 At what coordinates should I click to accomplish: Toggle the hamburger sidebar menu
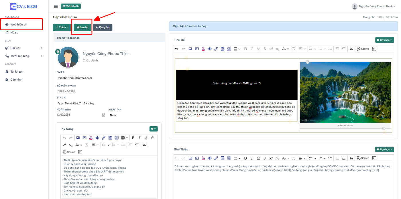[56, 6]
